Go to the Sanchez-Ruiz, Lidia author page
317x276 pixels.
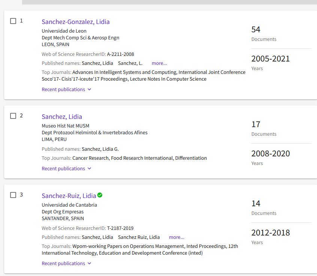coord(69,196)
